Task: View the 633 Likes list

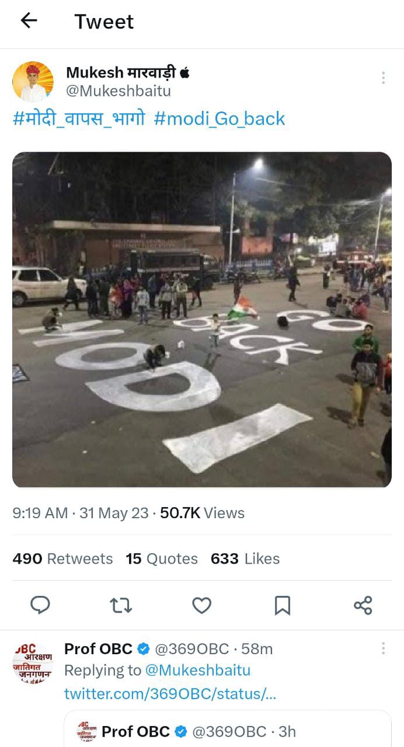Action: [245, 558]
